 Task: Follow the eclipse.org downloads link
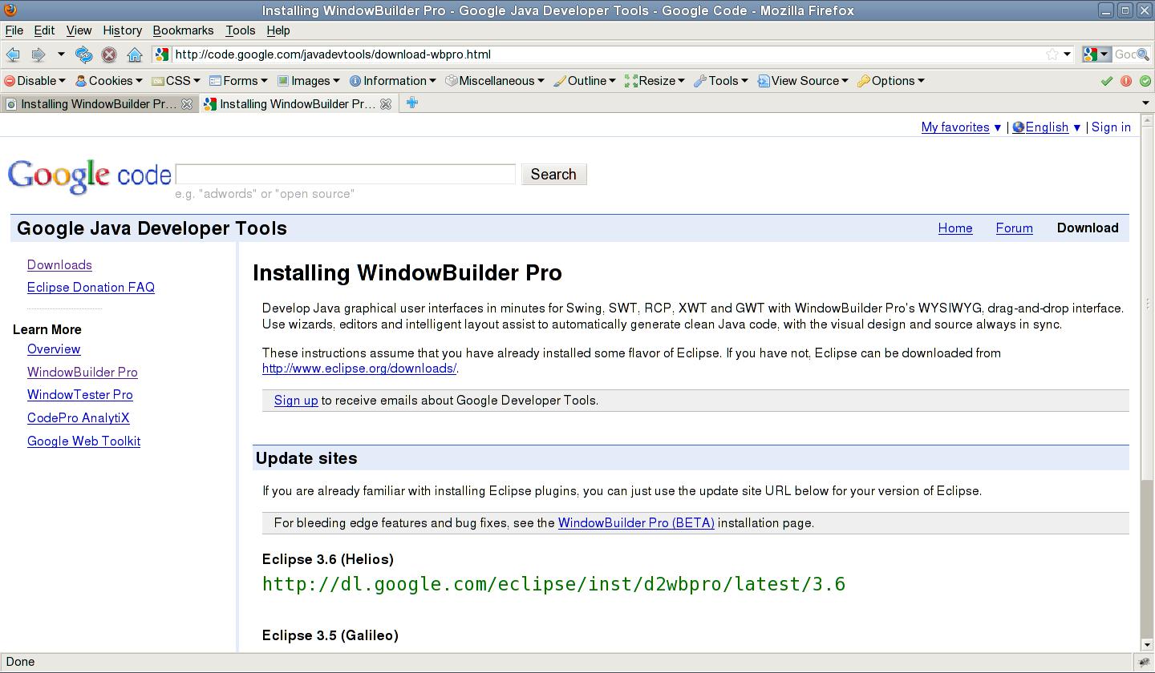[359, 368]
